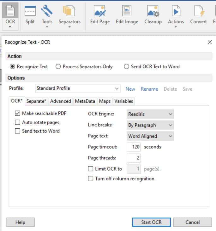Enable the Limit OCR to checkbox
Image resolution: width=216 pixels, height=231 pixels.
coord(91,169)
